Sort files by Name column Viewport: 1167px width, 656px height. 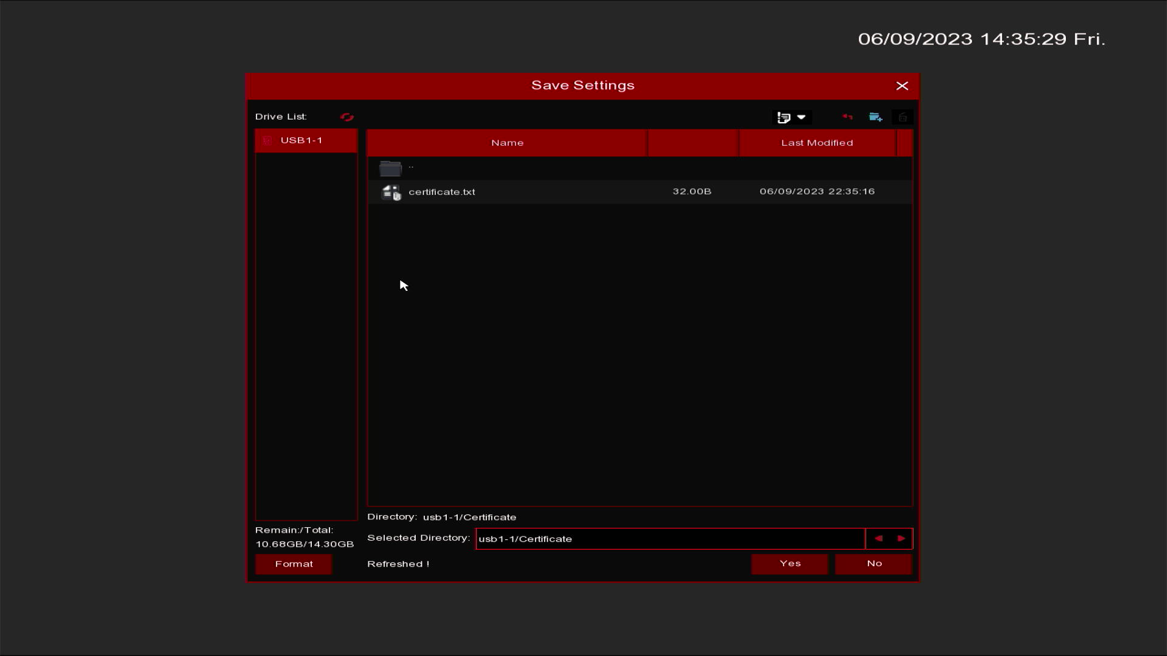pyautogui.click(x=507, y=143)
